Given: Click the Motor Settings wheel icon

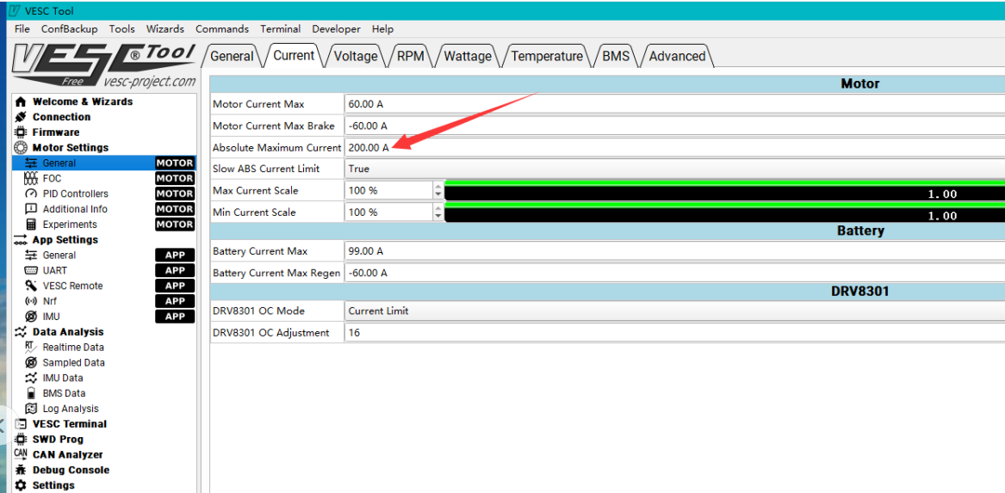Looking at the screenshot, I should click(x=21, y=148).
